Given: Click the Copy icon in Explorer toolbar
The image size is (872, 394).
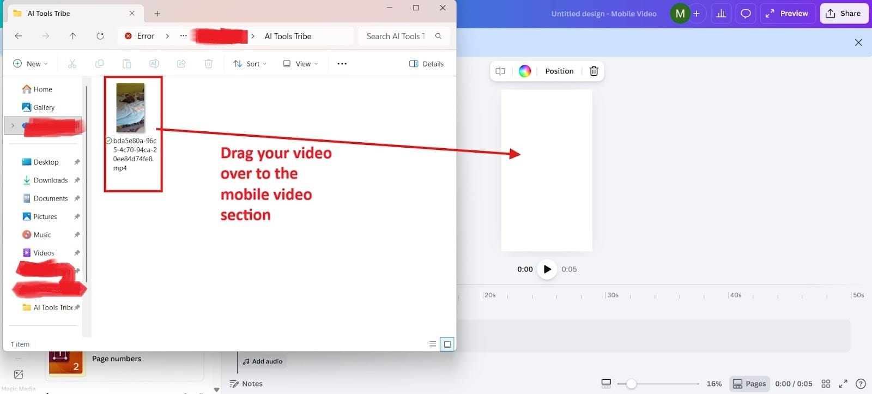Looking at the screenshot, I should (x=99, y=64).
